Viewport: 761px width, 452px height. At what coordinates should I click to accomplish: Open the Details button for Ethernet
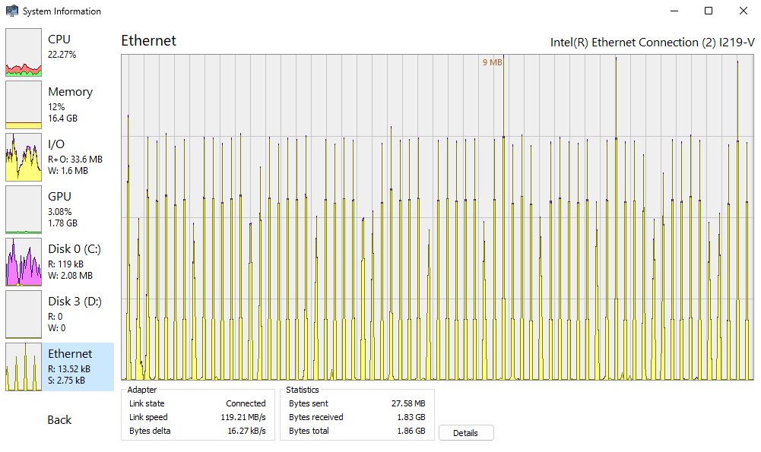466,433
